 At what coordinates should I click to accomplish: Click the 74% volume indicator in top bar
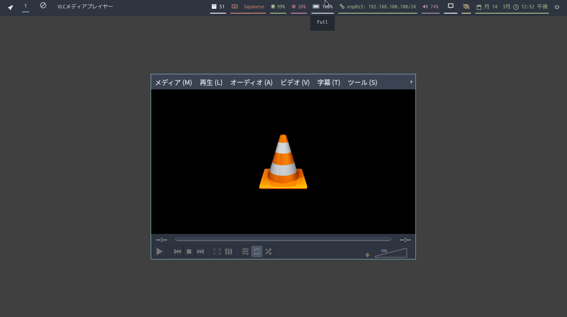pyautogui.click(x=430, y=7)
